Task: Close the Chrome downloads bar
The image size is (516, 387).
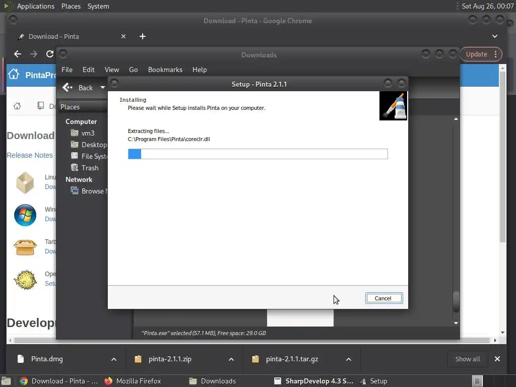Action: click(x=497, y=359)
